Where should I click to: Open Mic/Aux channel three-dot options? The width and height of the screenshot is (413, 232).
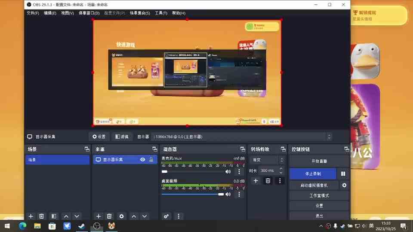click(x=239, y=172)
